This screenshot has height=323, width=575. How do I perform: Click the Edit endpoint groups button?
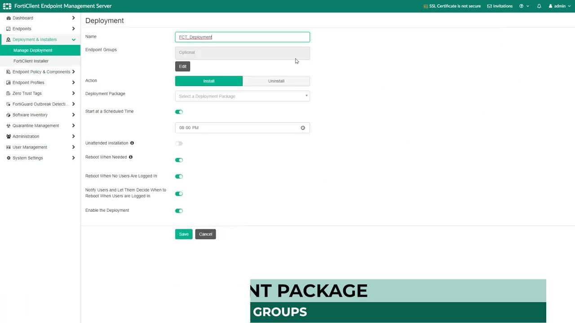183,66
